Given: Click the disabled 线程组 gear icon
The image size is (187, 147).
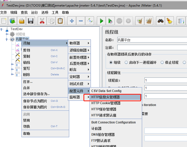Looking at the screenshot, I should click(x=12, y=34).
